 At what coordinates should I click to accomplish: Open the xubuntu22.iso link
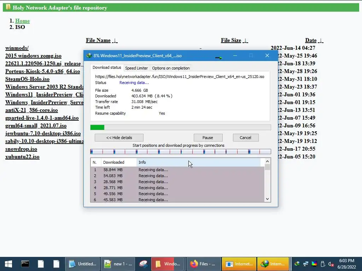(x=22, y=157)
